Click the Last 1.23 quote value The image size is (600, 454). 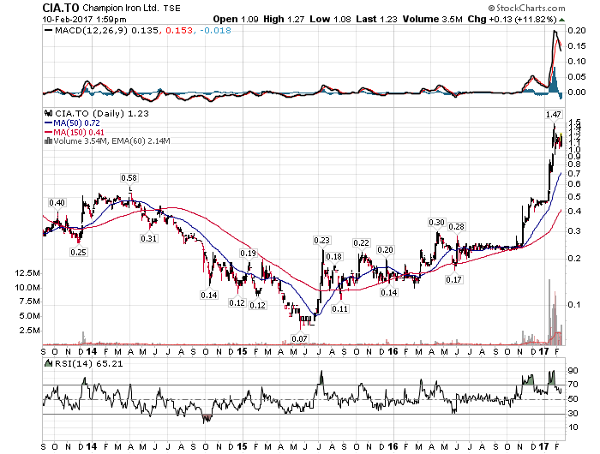tap(376, 19)
